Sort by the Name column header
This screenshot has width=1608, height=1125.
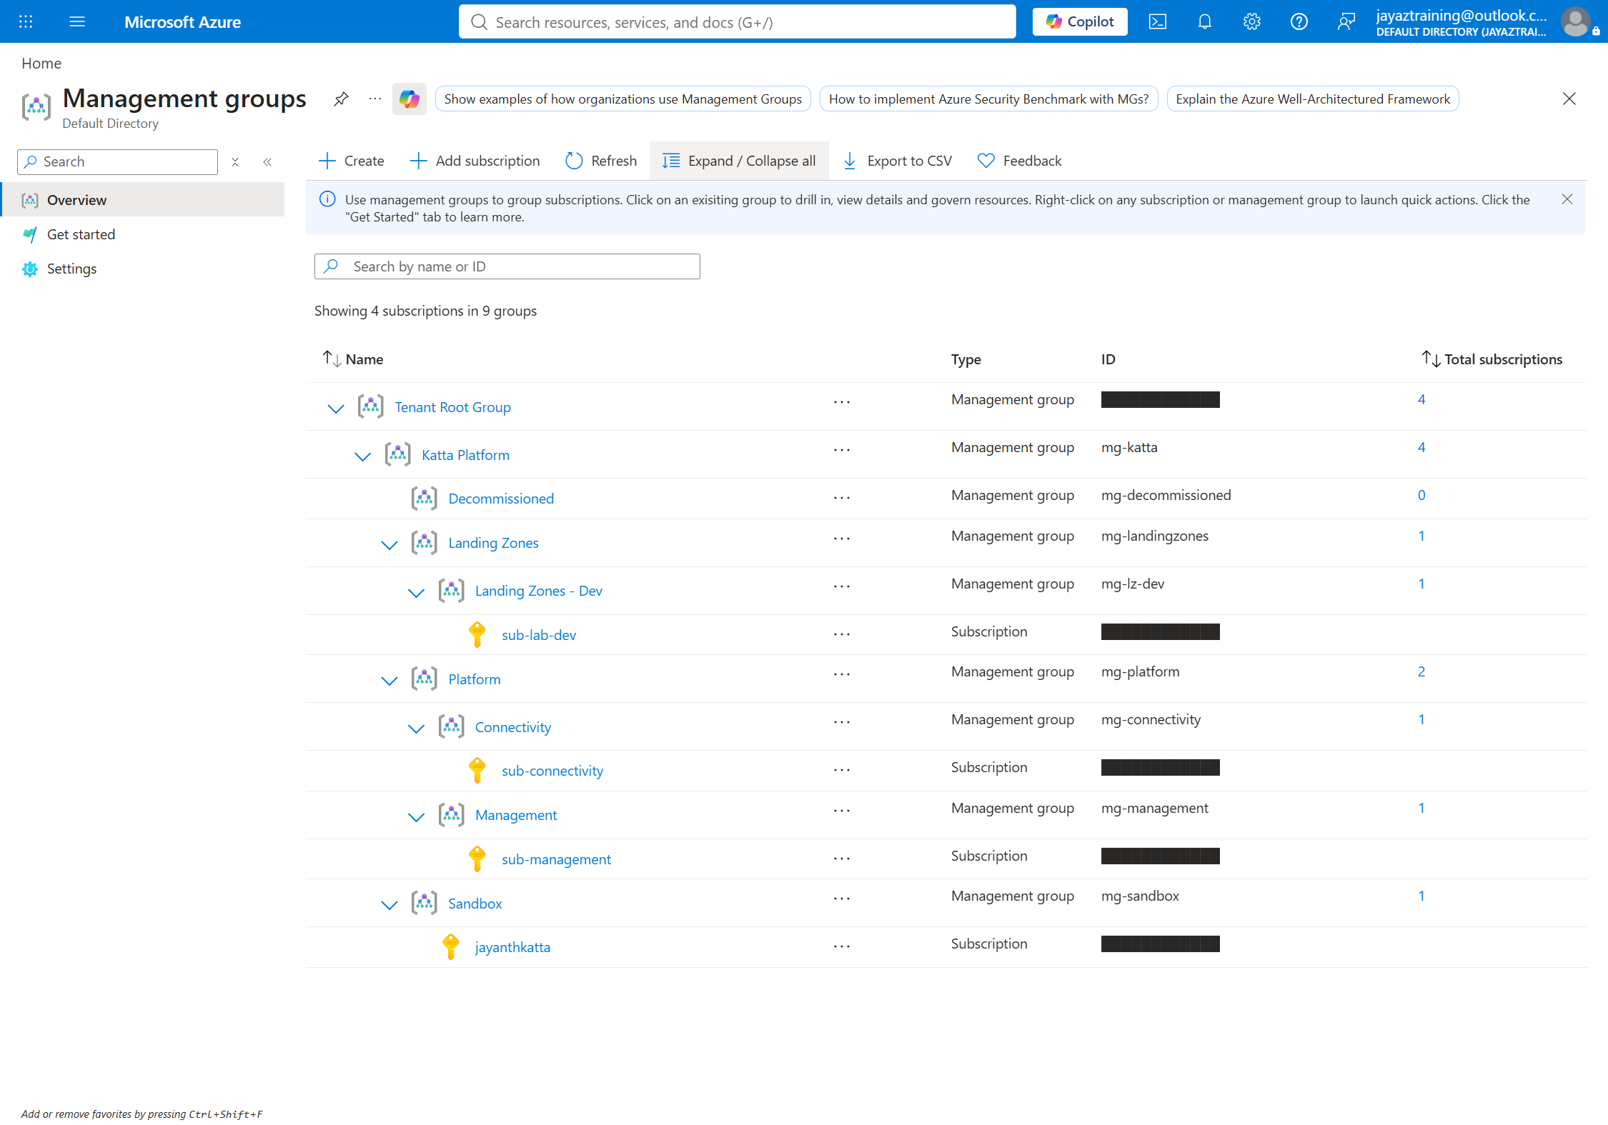(x=353, y=359)
